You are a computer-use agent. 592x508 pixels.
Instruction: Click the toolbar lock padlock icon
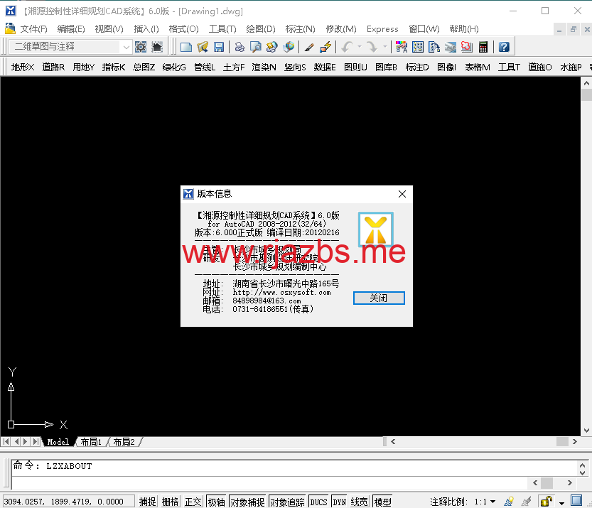(546, 501)
